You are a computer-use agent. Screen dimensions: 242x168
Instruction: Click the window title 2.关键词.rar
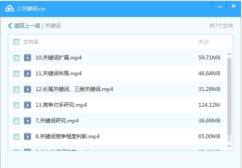pos(31,9)
